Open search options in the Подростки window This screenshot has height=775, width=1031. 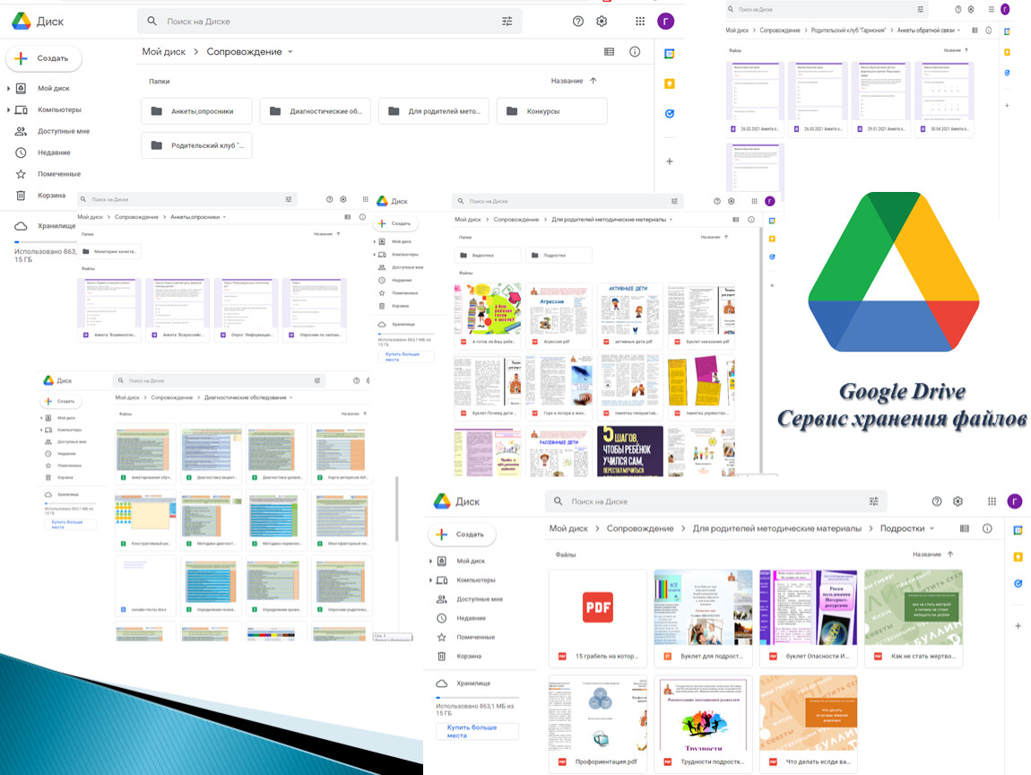873,501
